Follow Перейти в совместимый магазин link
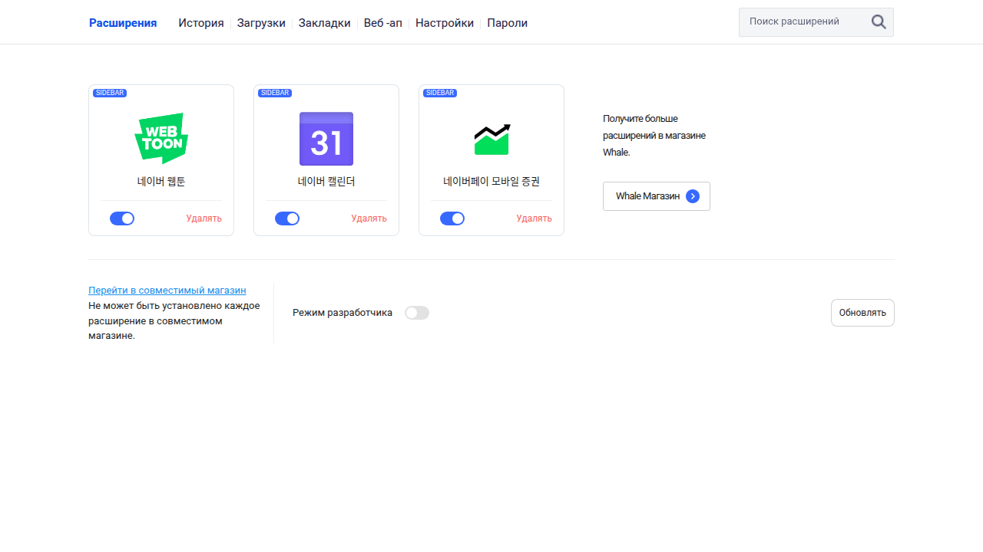This screenshot has height=552, width=983. 167,291
